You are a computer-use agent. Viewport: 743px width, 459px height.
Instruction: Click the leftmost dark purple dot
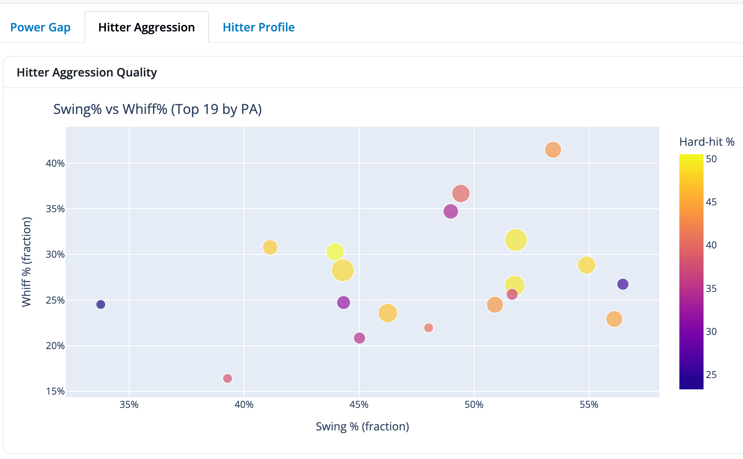pyautogui.click(x=100, y=304)
